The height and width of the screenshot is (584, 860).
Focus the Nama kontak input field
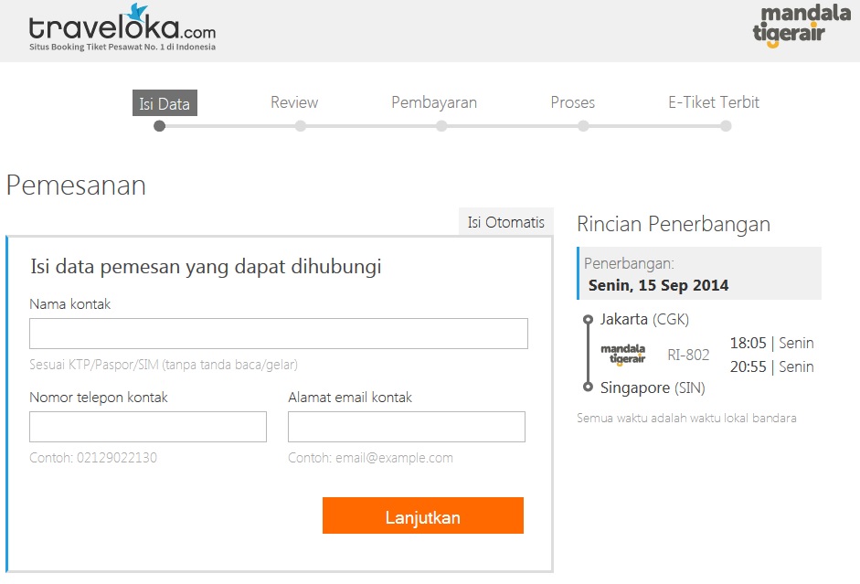(x=279, y=334)
